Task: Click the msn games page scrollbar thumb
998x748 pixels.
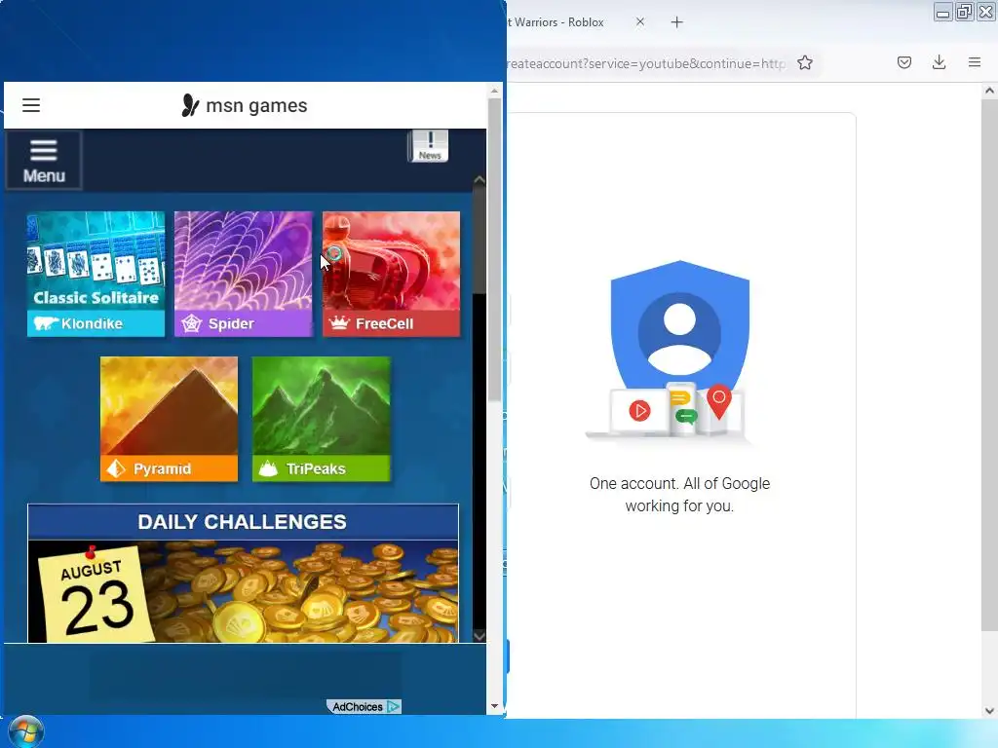Action: click(x=494, y=250)
